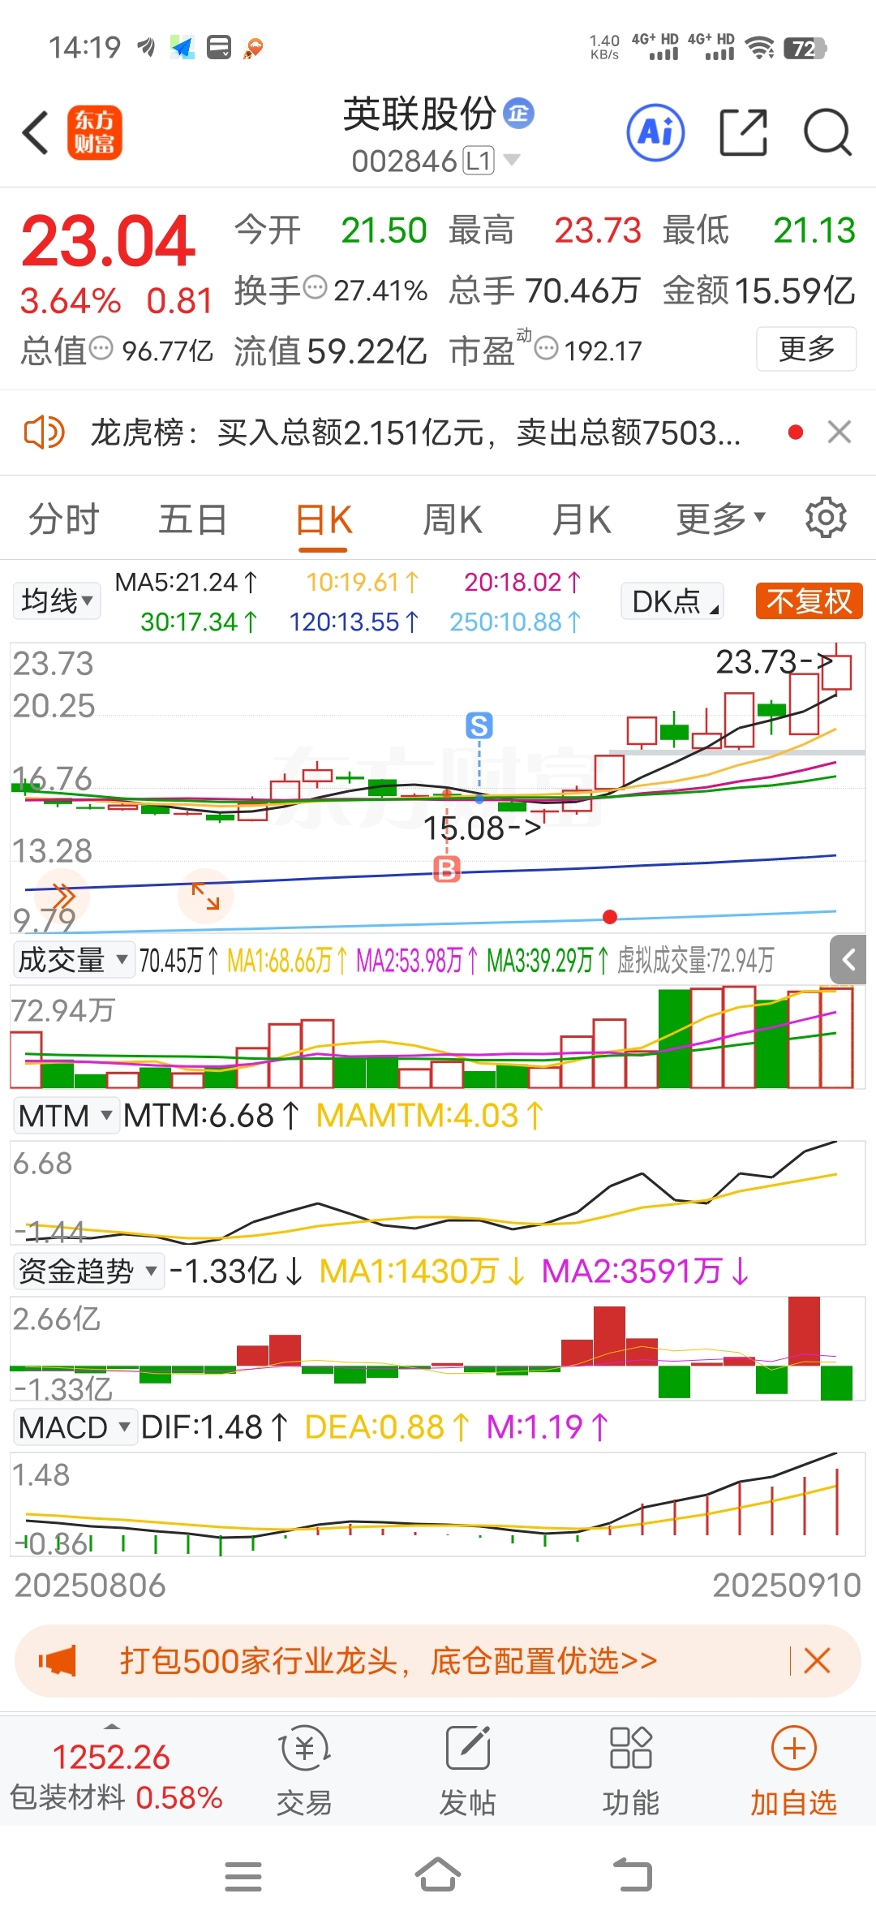Tap the L1 level badge
This screenshot has width=876, height=1928.
[479, 161]
